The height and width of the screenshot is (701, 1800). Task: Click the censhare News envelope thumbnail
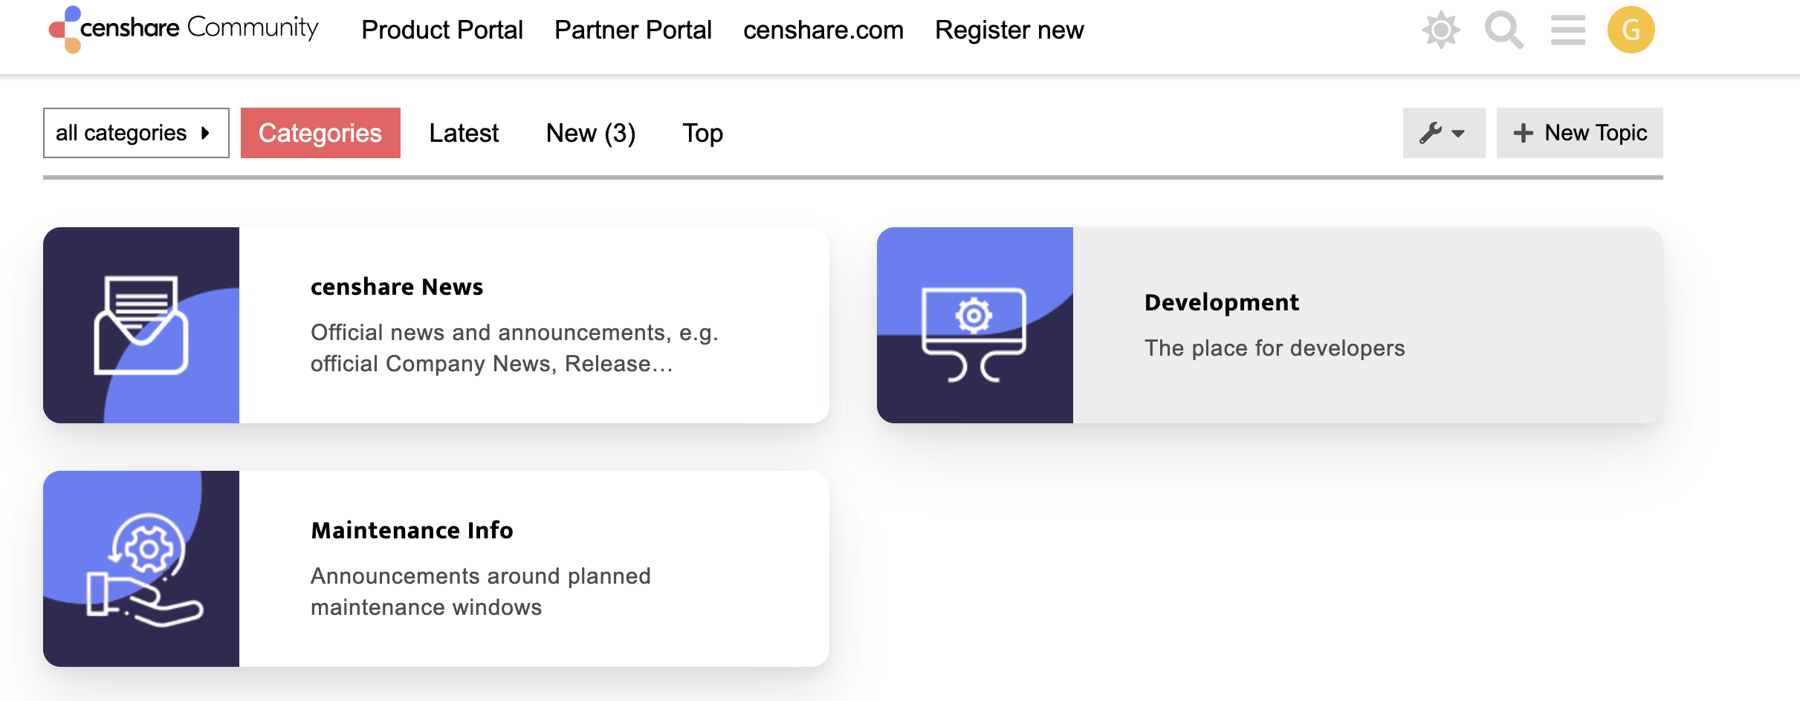pyautogui.click(x=141, y=325)
